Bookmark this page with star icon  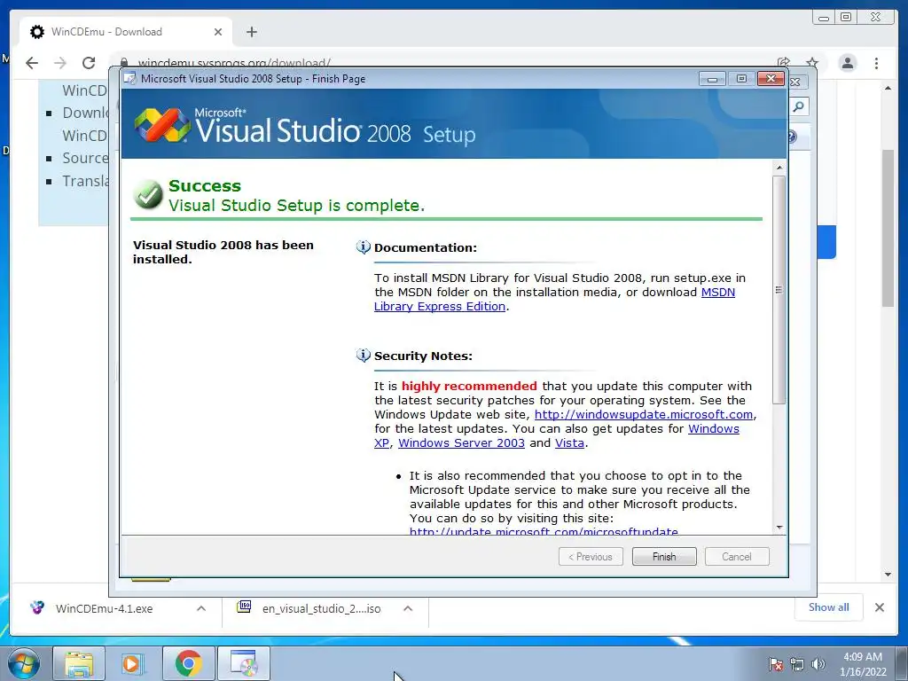[812, 63]
